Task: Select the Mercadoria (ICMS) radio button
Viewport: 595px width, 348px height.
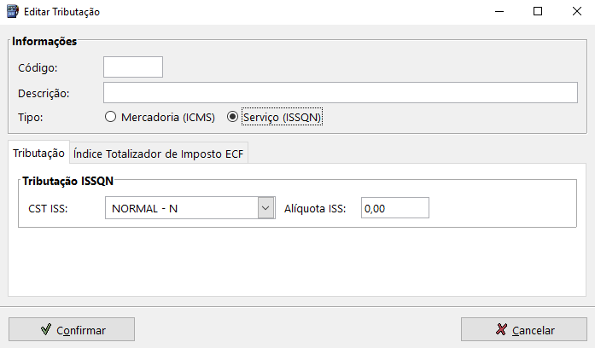Action: [x=110, y=117]
